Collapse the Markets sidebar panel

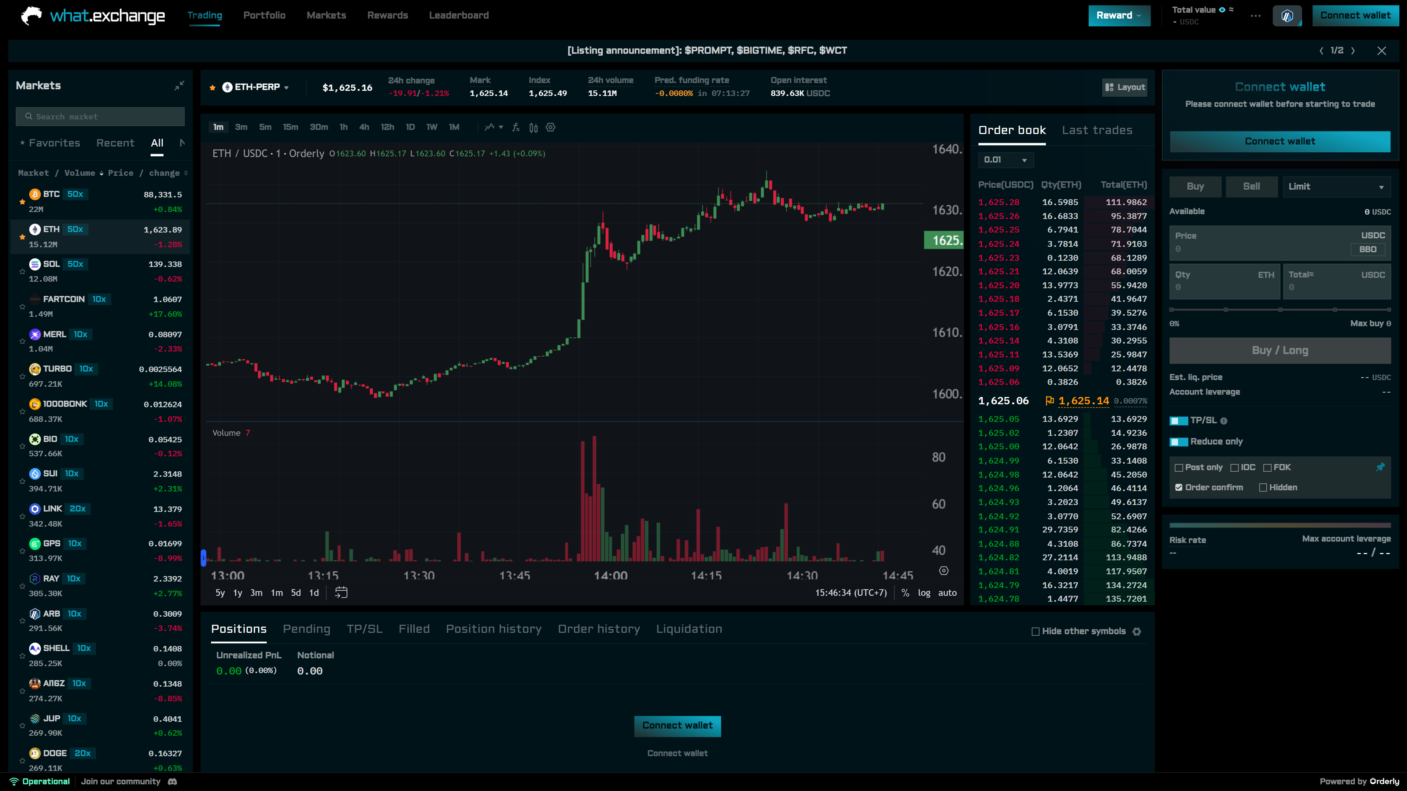pyautogui.click(x=178, y=85)
